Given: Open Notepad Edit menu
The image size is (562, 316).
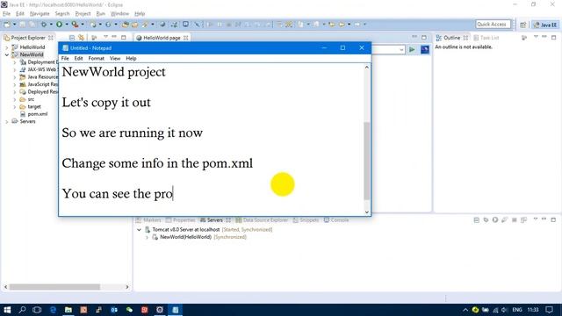Looking at the screenshot, I should tap(78, 59).
